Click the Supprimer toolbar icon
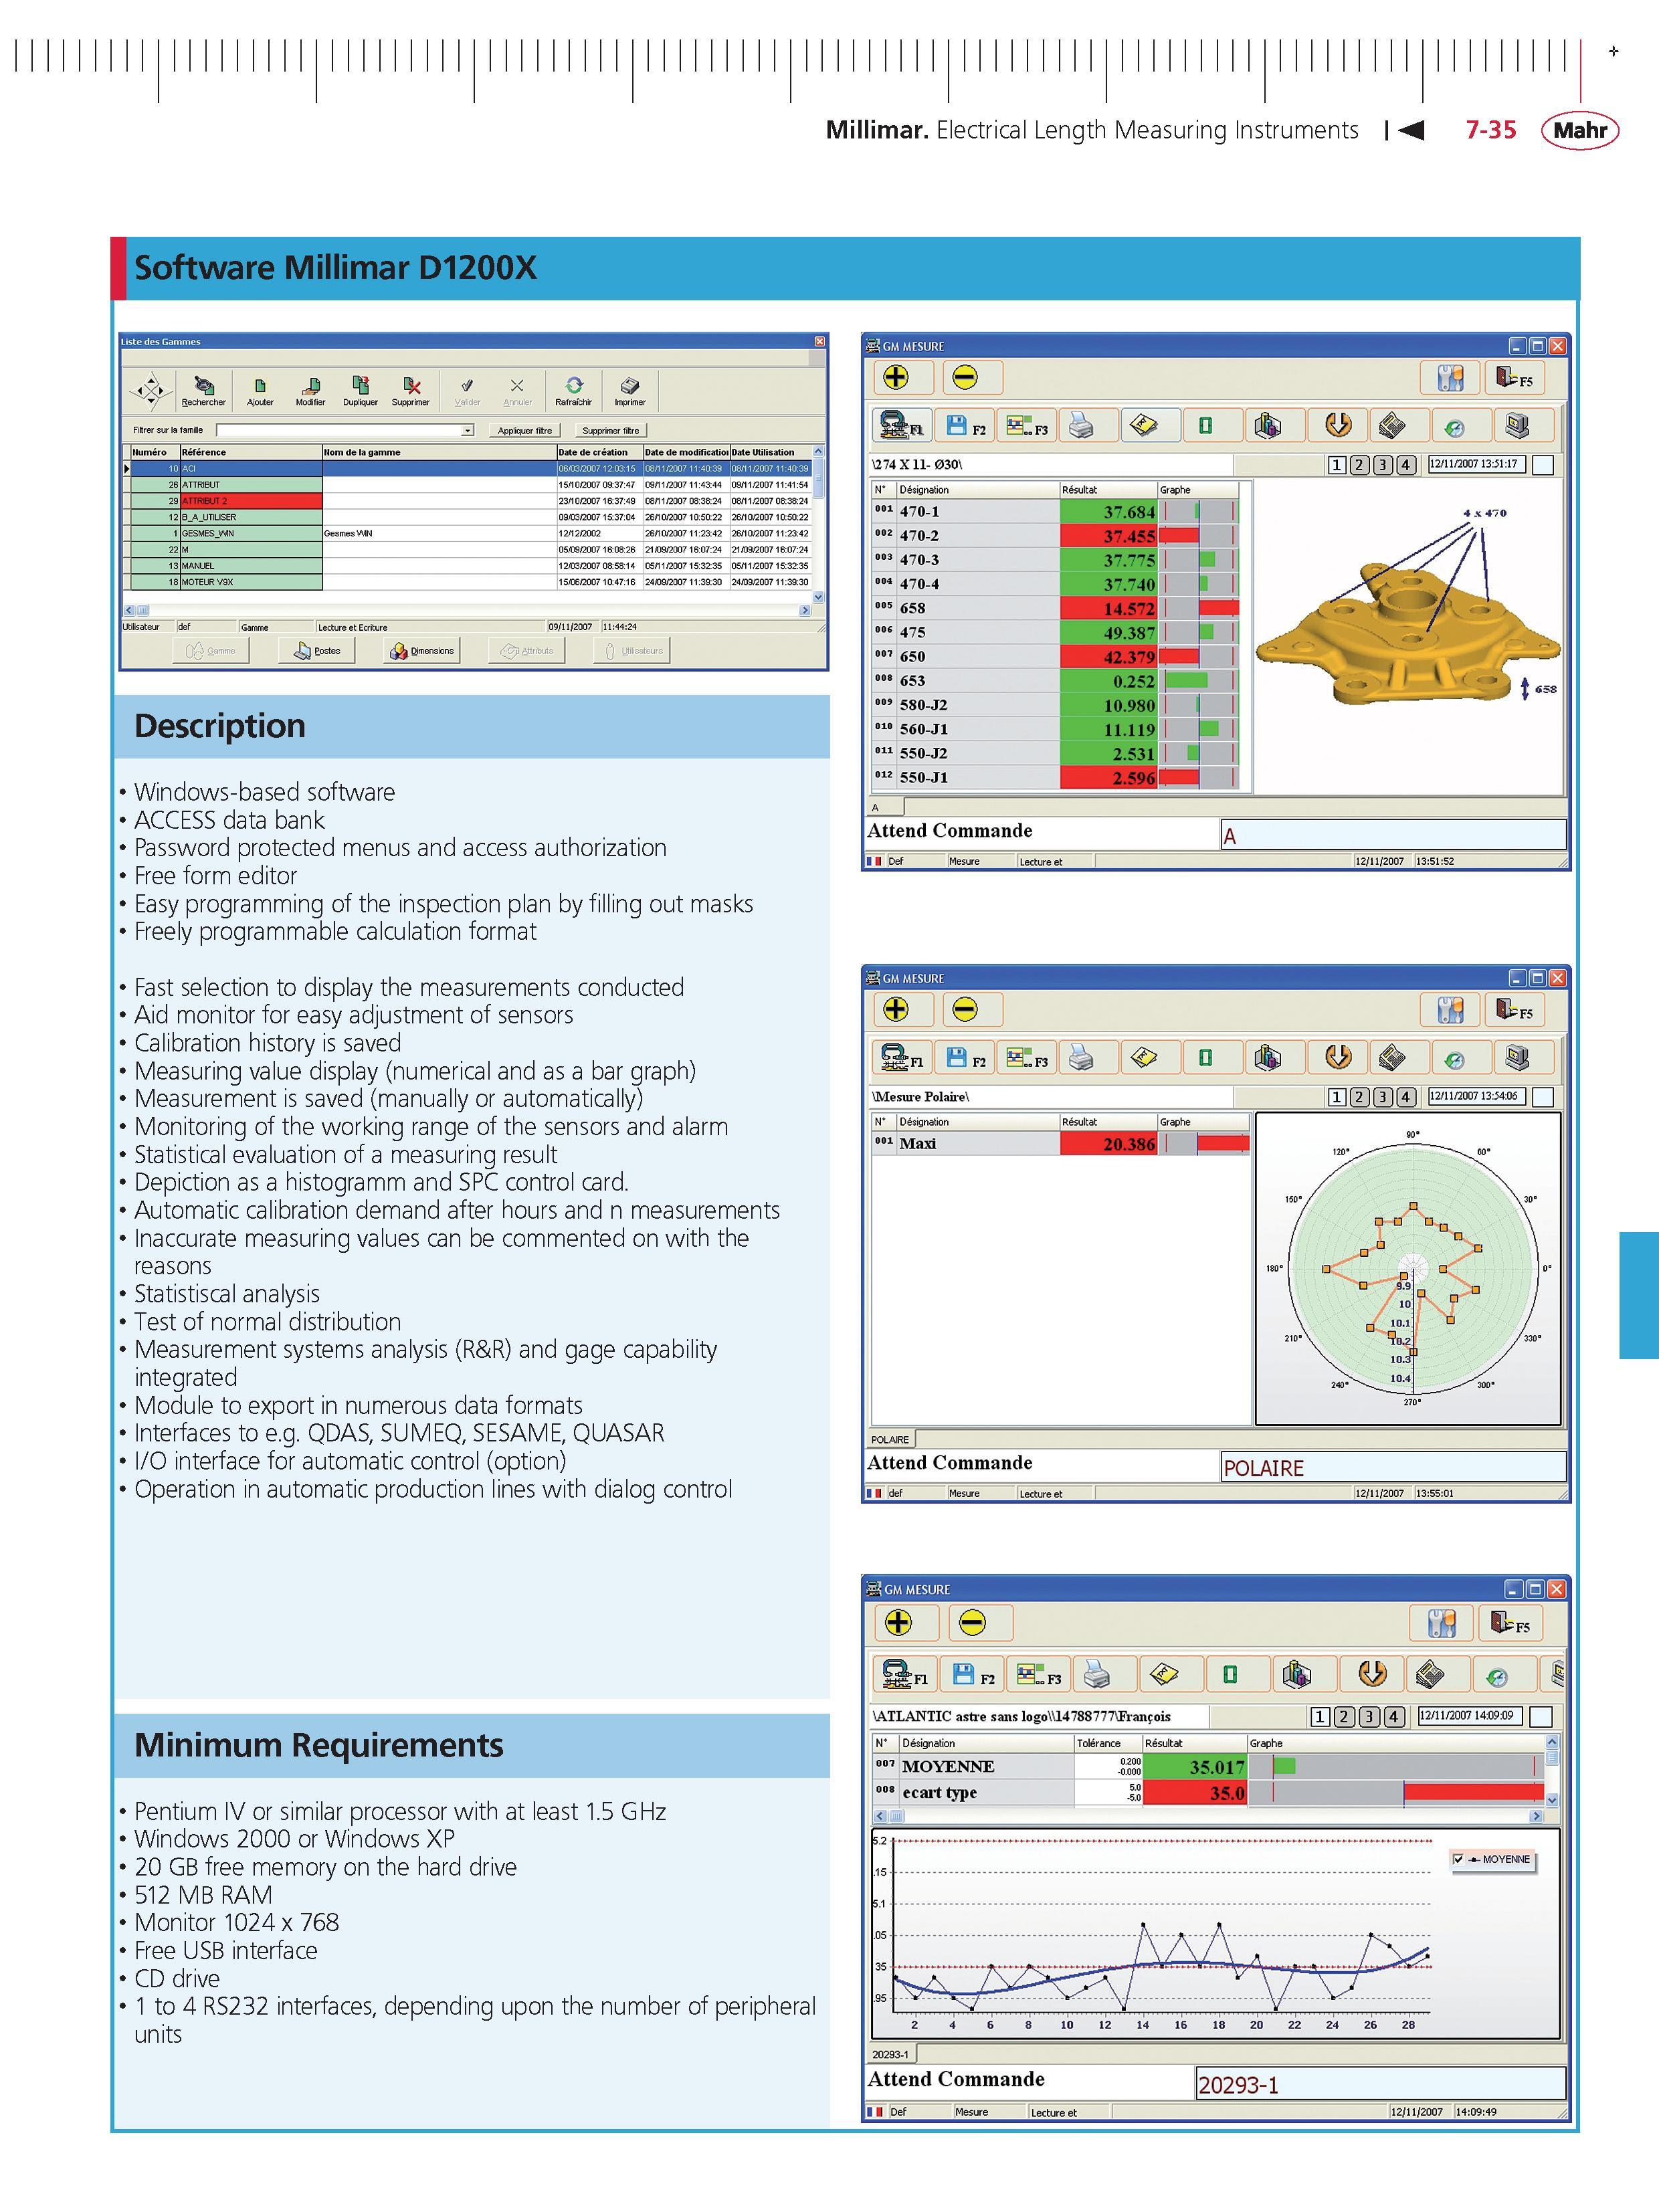Viewport: 1659px width, 2212px height. [x=410, y=390]
